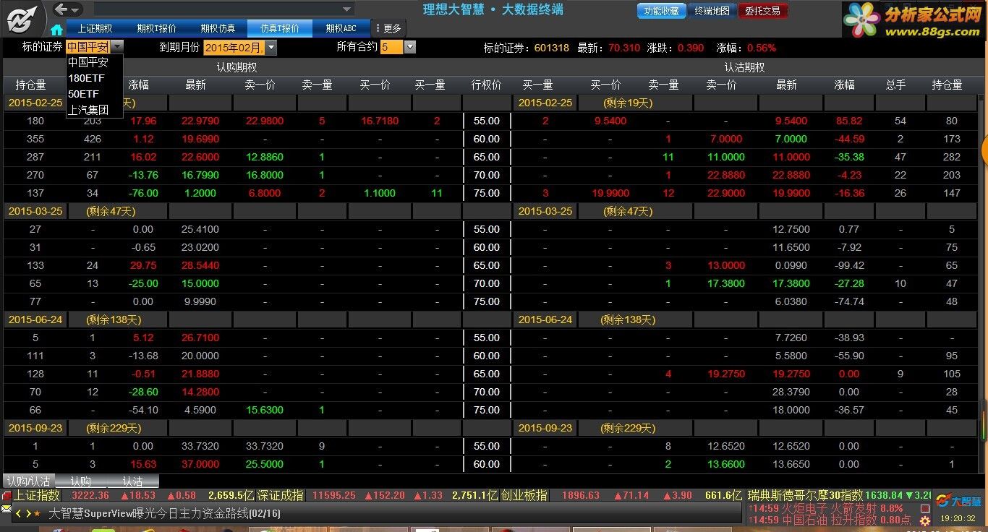Image resolution: width=988 pixels, height=532 pixels.
Task: Open the 更多 menu
Action: 389,28
